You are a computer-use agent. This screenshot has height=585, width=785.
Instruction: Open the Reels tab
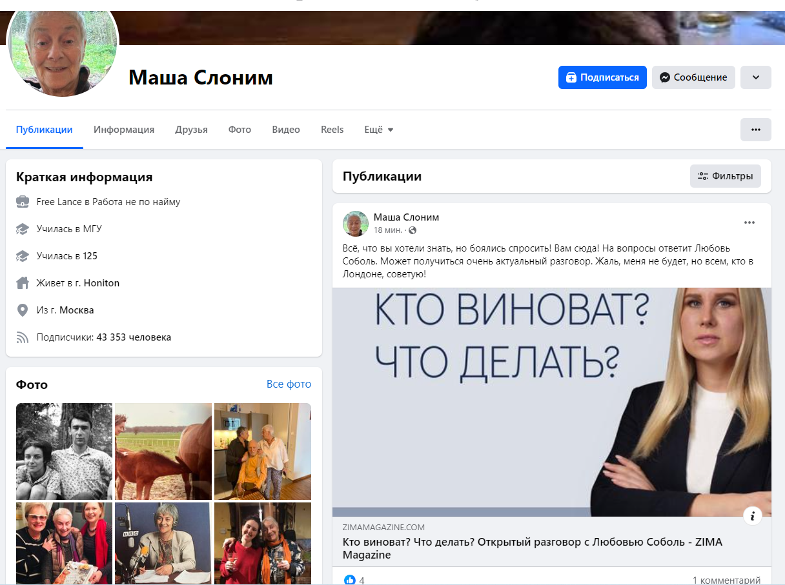[332, 130]
